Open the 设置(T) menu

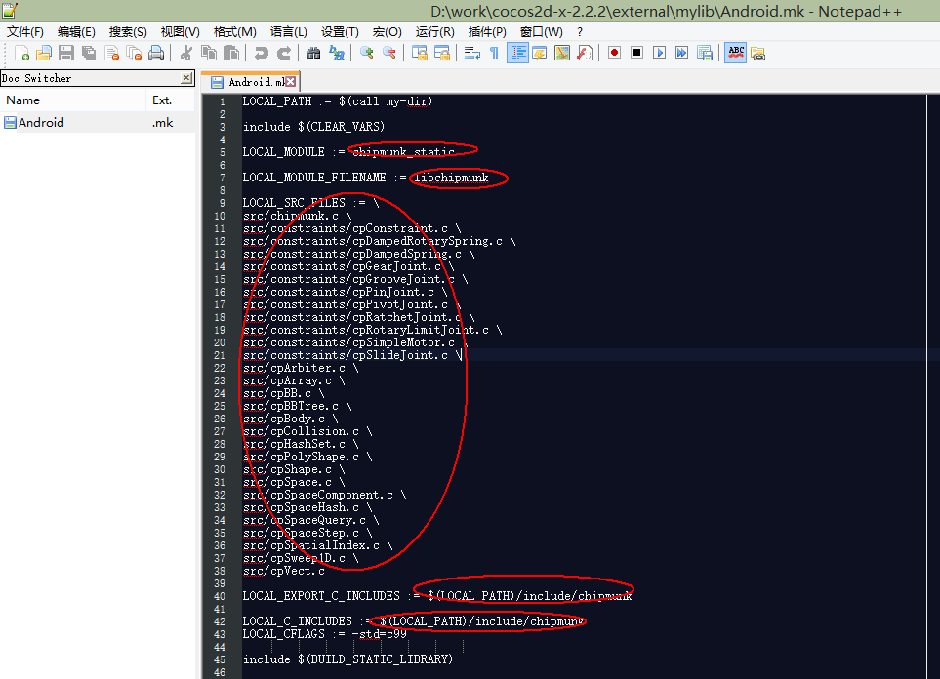[340, 32]
